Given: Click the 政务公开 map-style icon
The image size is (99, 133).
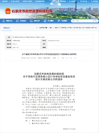Looking at the screenshot, I should pos(31,21).
